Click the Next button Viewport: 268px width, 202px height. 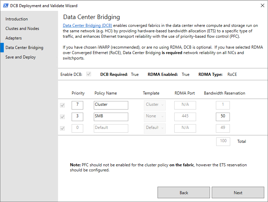(238, 192)
